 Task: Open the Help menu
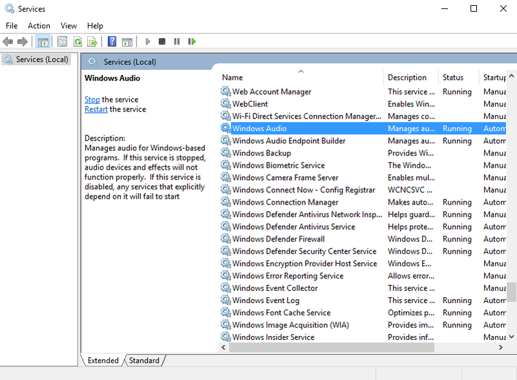click(95, 26)
